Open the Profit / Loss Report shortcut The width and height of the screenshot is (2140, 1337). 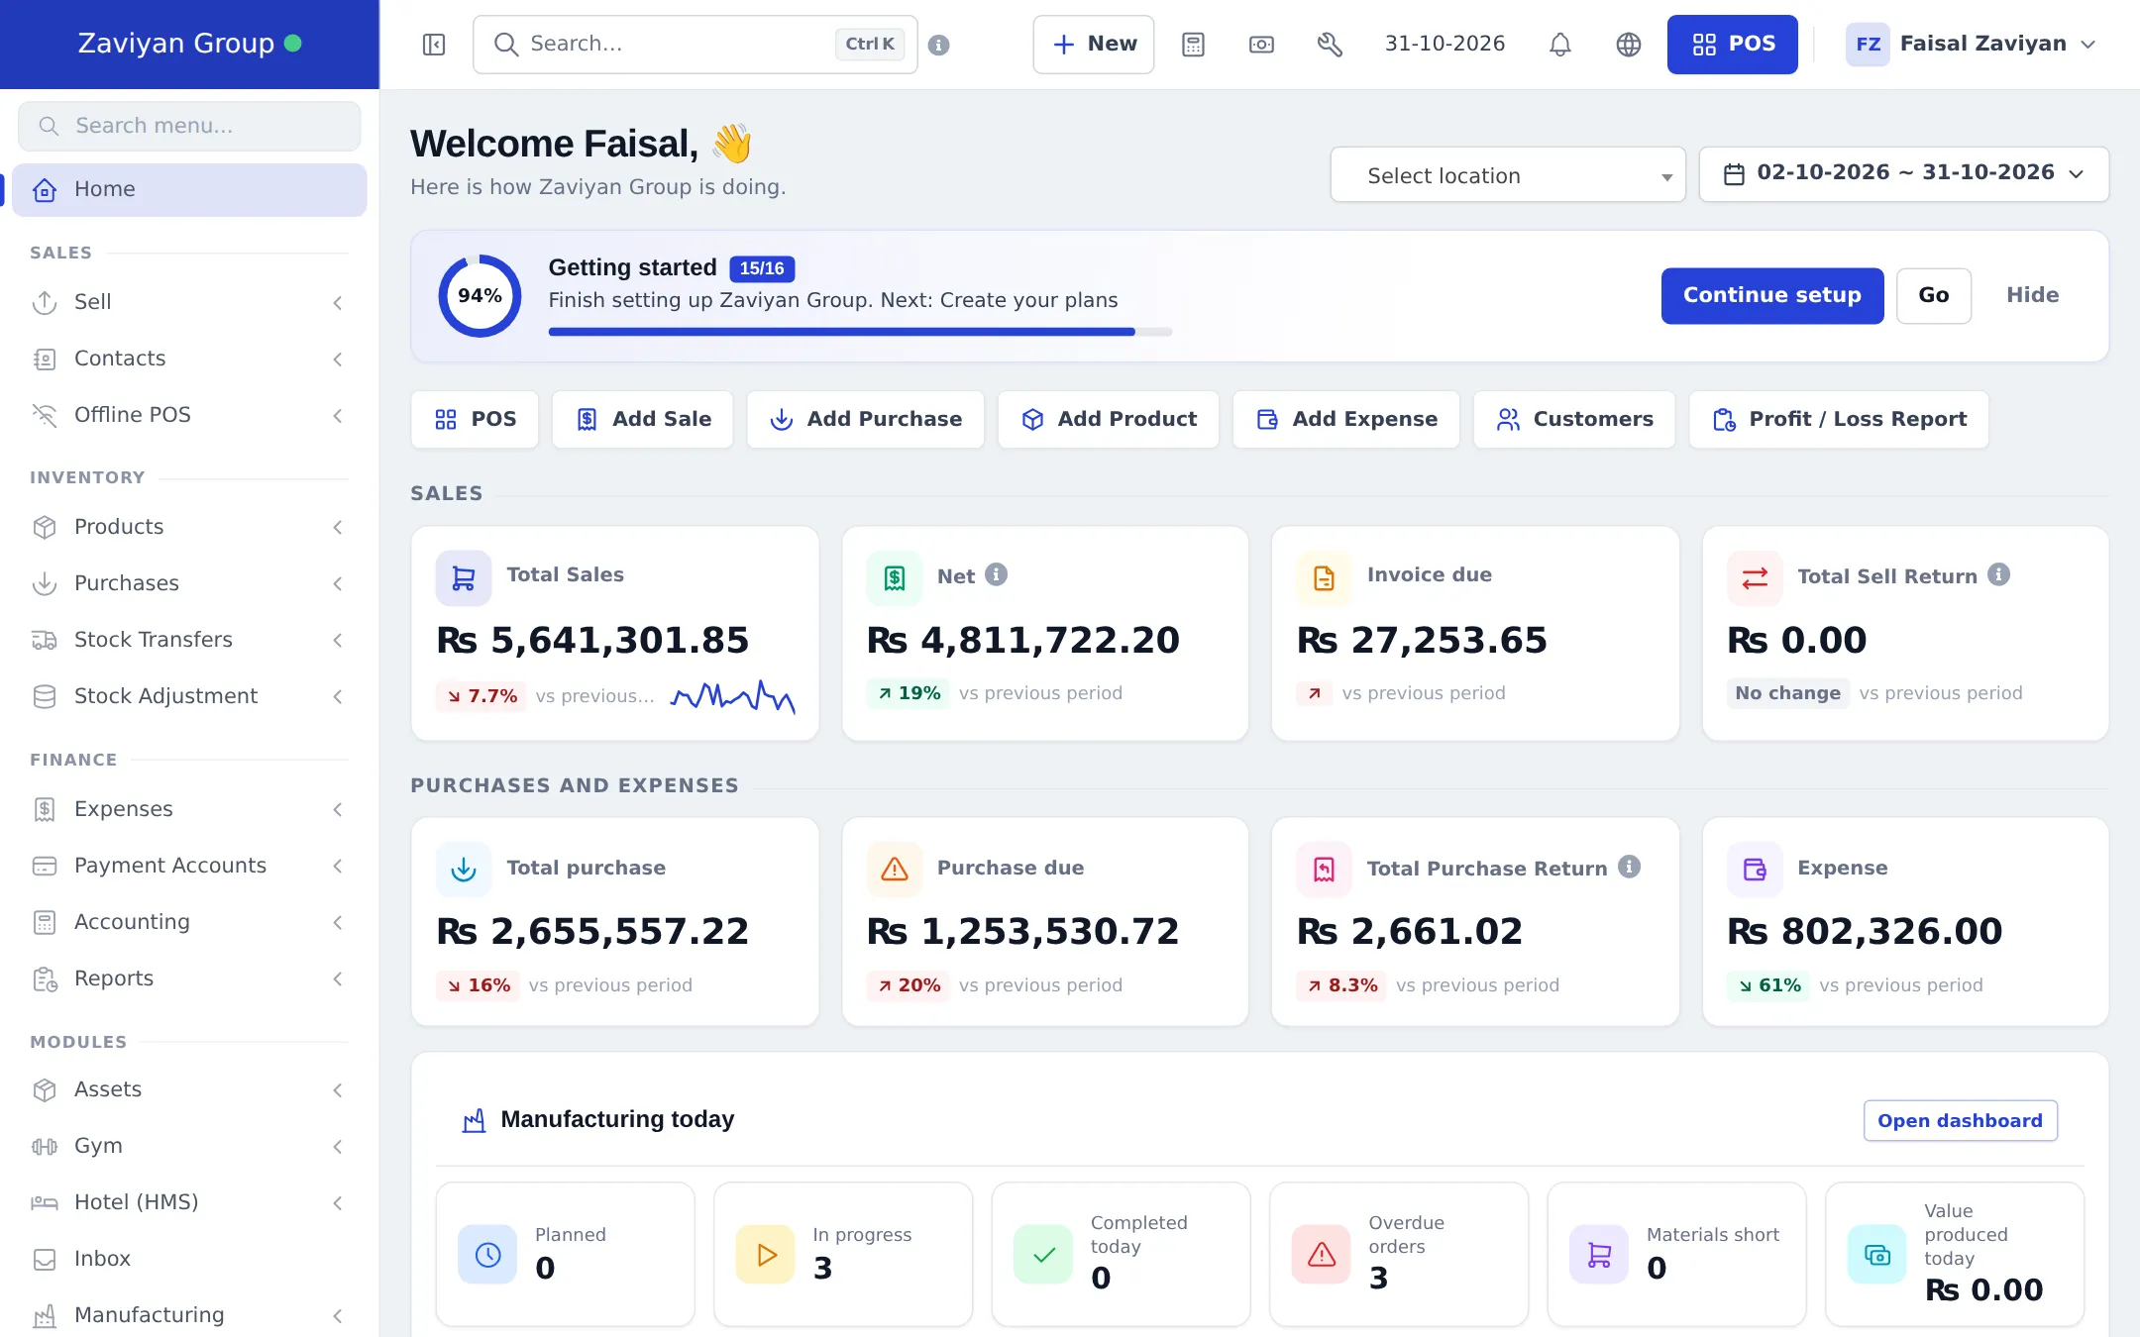1839,419
